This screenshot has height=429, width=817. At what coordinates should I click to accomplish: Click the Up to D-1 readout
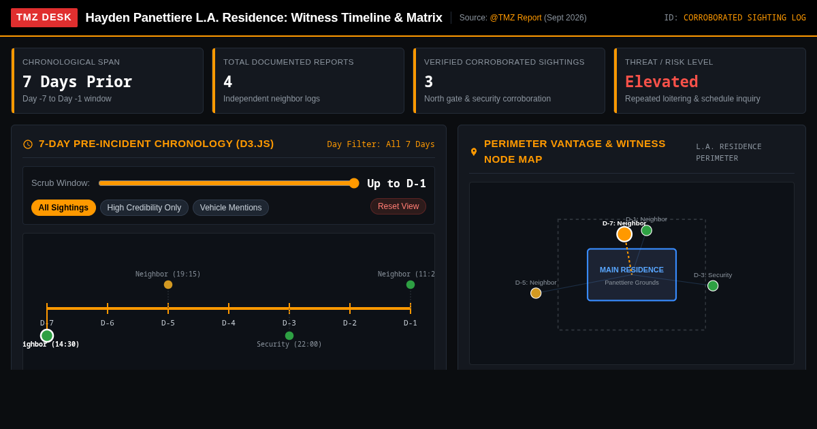pos(396,183)
